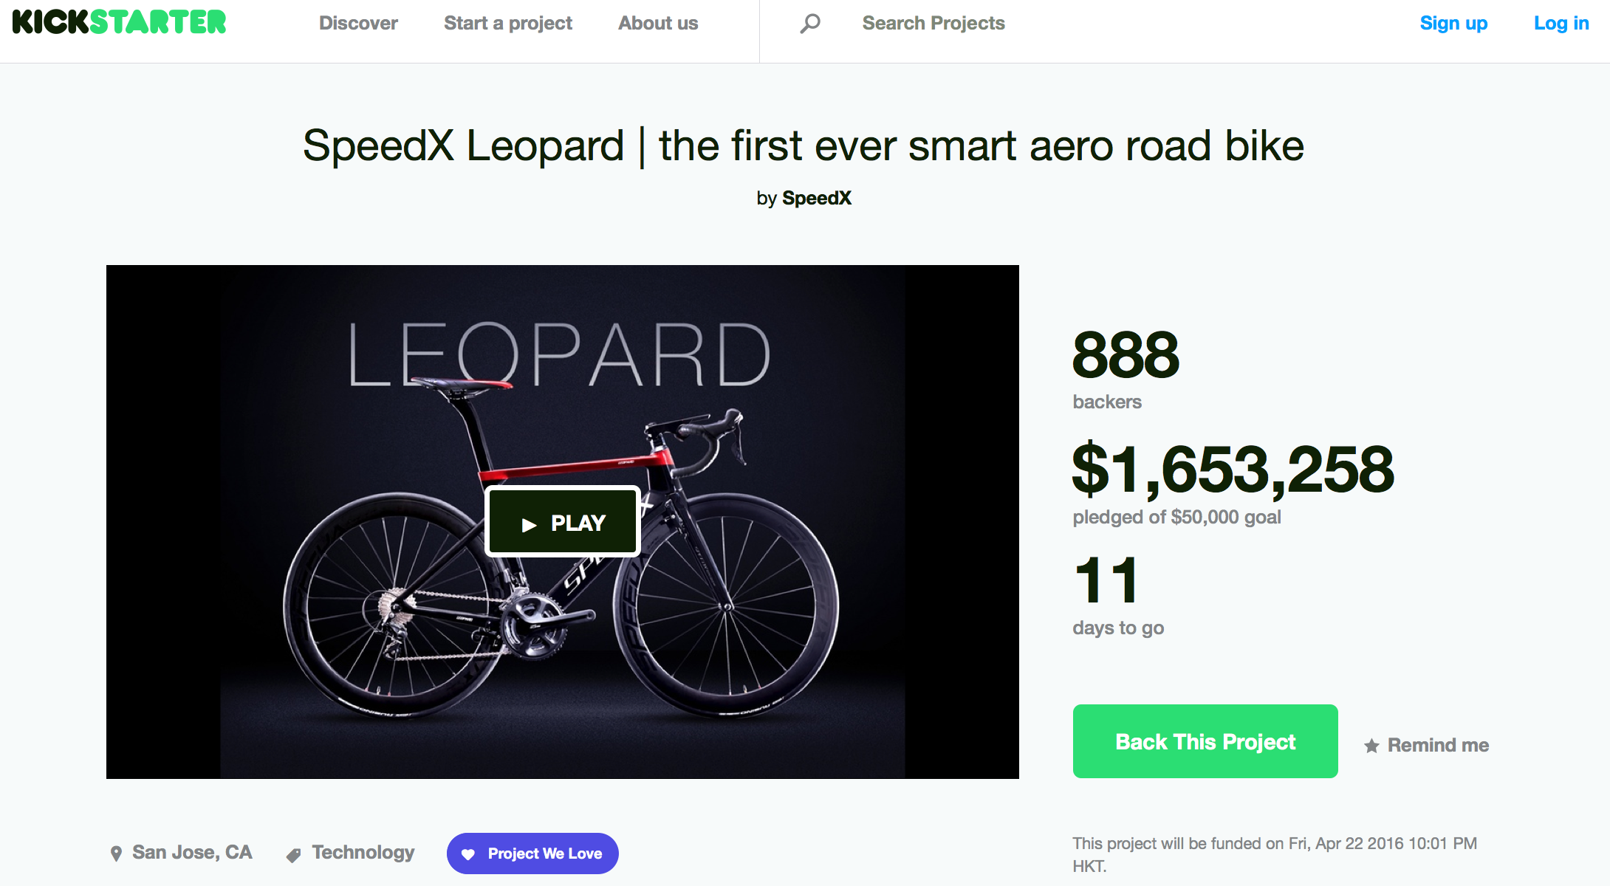Toggle the Remind me option
Viewport: 1610px width, 886px height.
tap(1437, 745)
